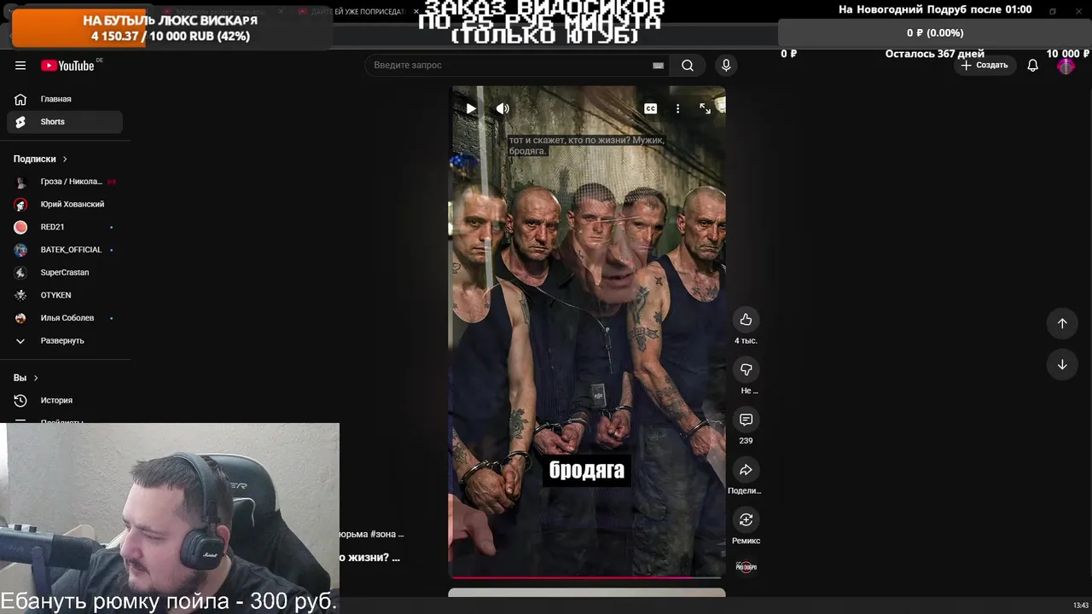The image size is (1092, 614).
Task: Expand subscriptions list with Развернуть
Action: (x=65, y=341)
